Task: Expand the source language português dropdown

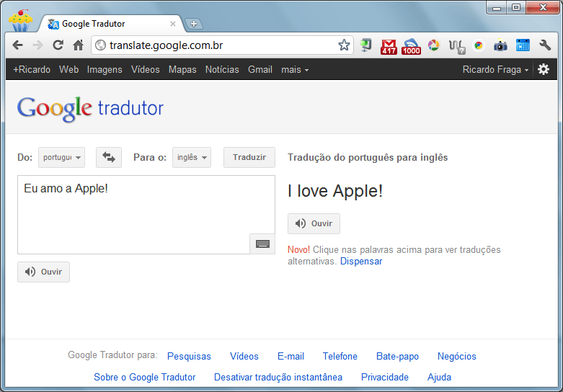Action: pyautogui.click(x=62, y=157)
